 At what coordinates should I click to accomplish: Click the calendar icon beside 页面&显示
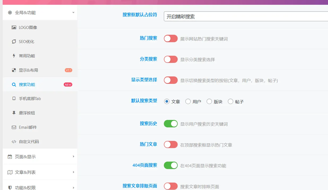10,157
